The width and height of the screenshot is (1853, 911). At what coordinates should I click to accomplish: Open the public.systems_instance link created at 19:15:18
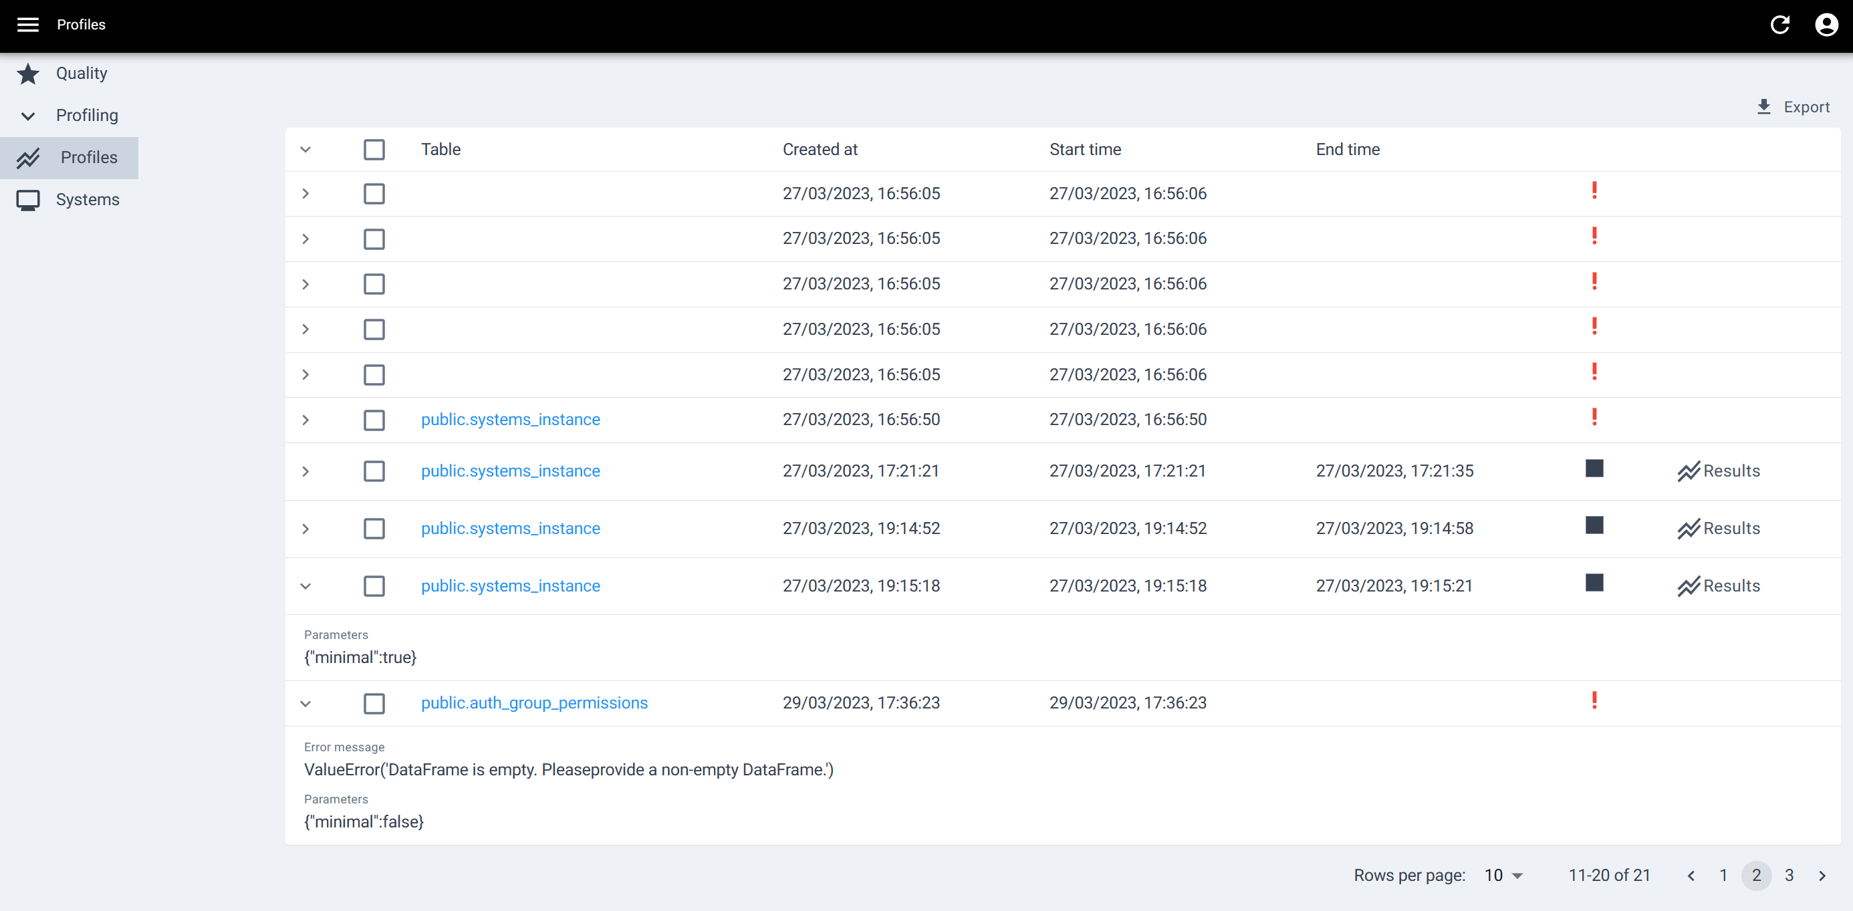[511, 587]
